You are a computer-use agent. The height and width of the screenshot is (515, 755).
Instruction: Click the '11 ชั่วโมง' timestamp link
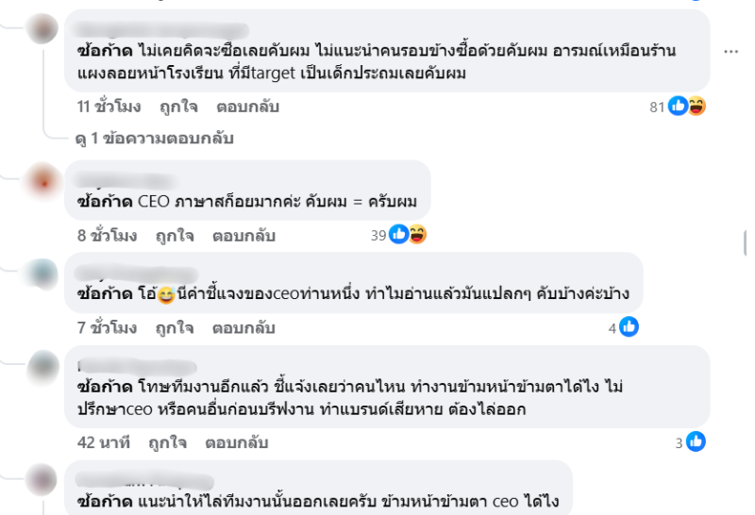pyautogui.click(x=107, y=107)
